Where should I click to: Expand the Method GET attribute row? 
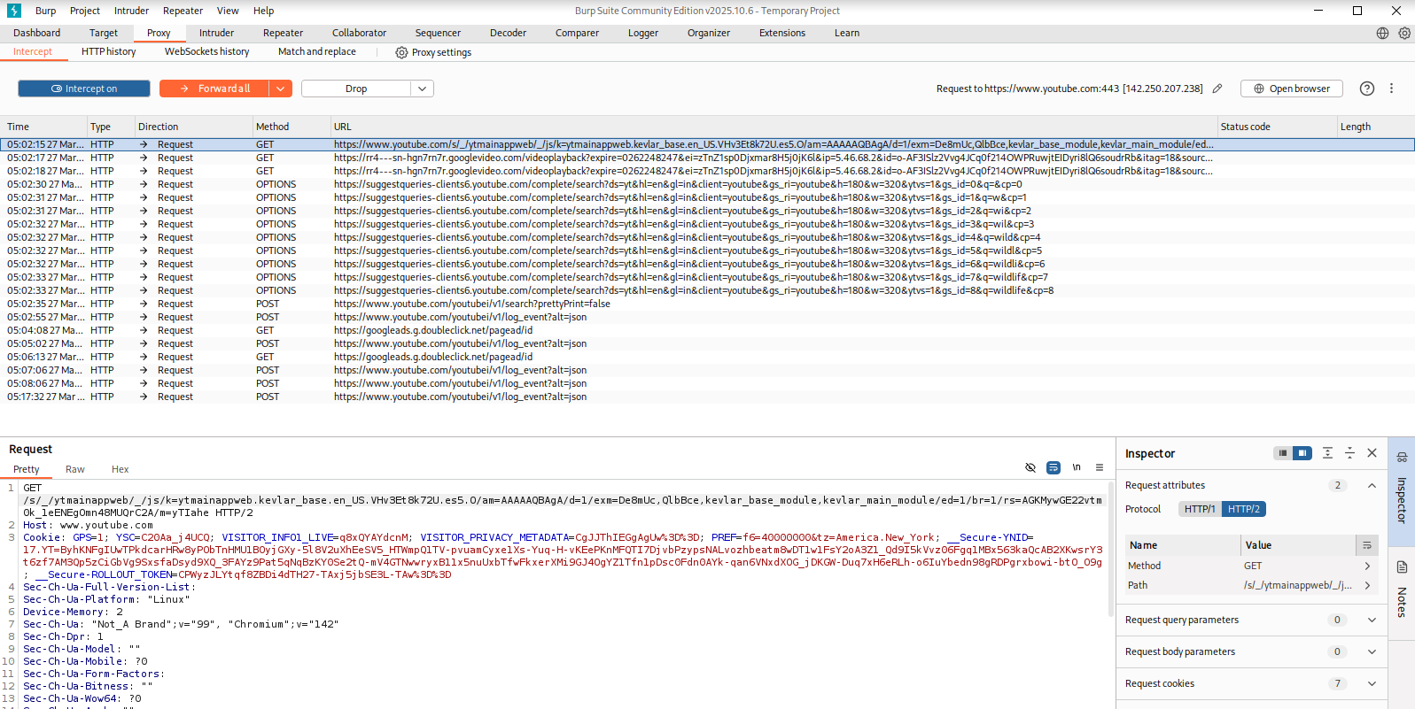1367,566
